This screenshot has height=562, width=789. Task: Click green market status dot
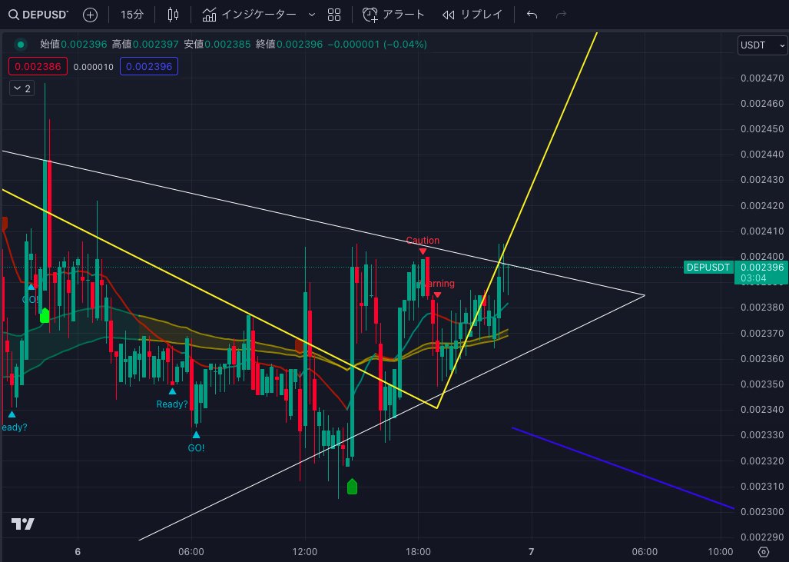coord(21,45)
